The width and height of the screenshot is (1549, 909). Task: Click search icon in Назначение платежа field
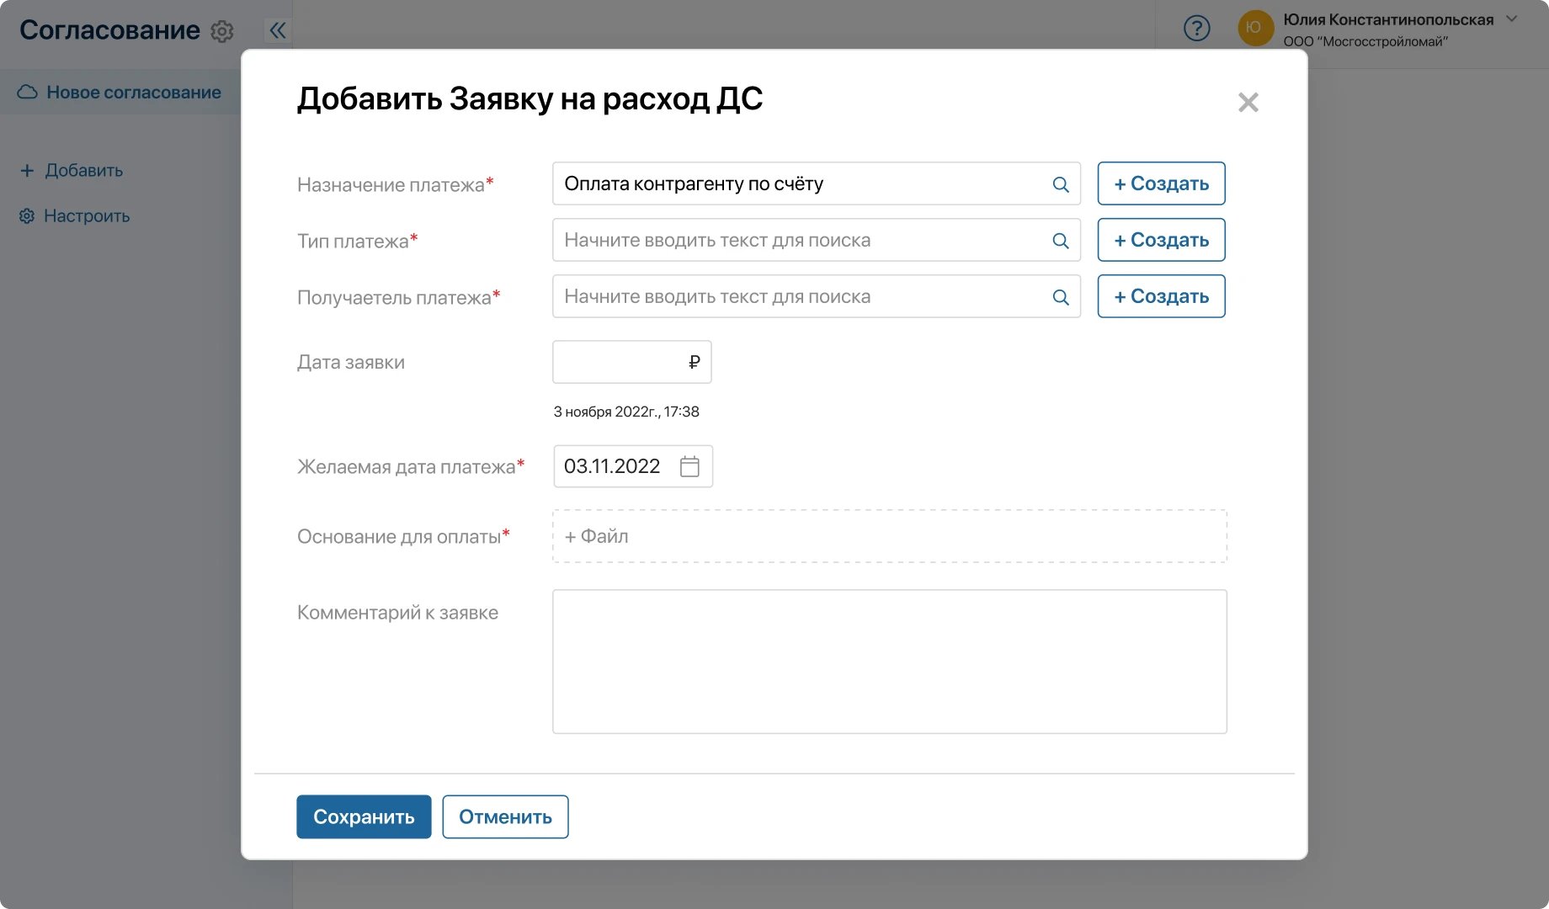click(x=1061, y=184)
